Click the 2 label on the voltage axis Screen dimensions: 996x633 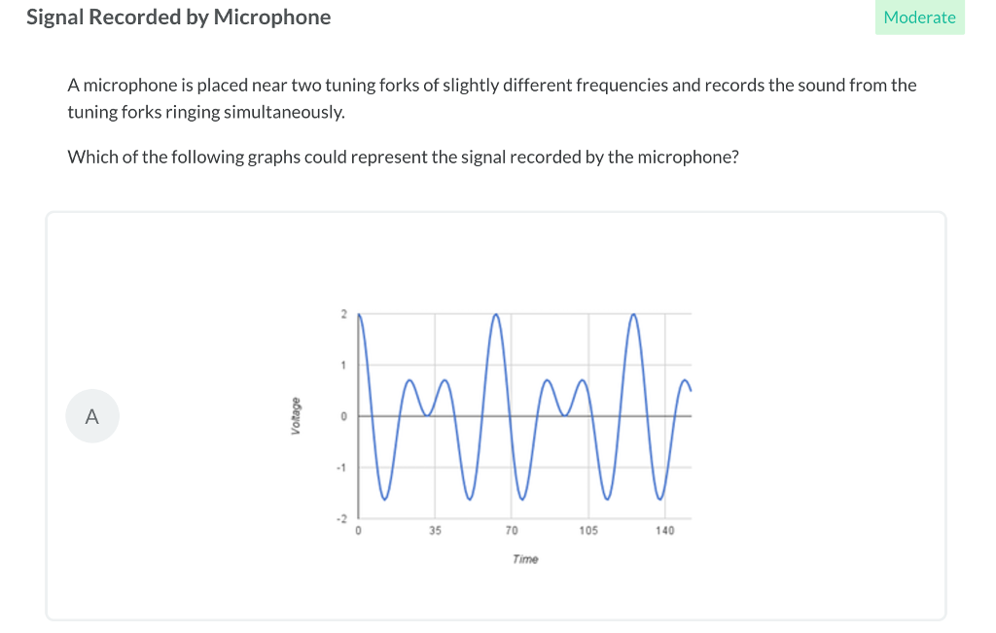[x=346, y=312]
